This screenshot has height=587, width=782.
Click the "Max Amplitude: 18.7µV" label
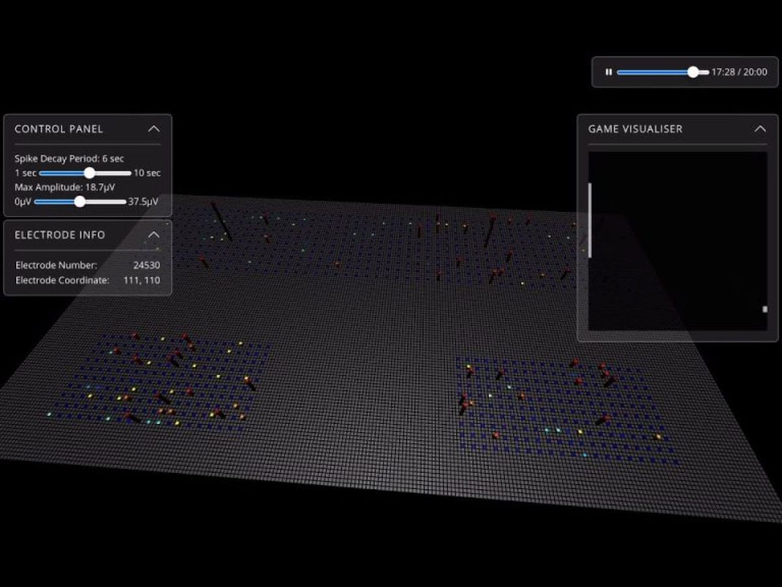coord(65,188)
